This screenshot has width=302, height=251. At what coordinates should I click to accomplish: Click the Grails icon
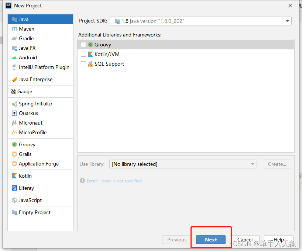point(14,154)
